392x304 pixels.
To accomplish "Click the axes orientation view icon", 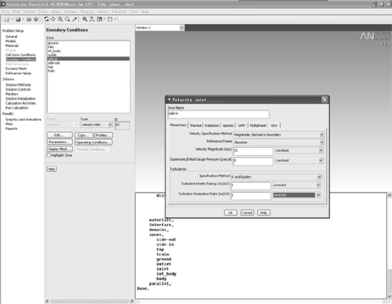I will click(x=92, y=19).
